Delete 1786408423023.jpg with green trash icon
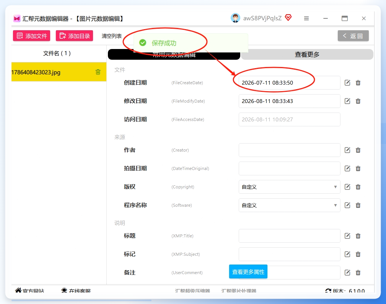 [x=98, y=72]
